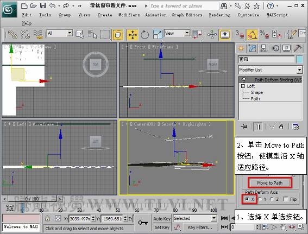This screenshot has height=234, width=308.
Task: Toggle Show End Result icon
Action: [258, 127]
